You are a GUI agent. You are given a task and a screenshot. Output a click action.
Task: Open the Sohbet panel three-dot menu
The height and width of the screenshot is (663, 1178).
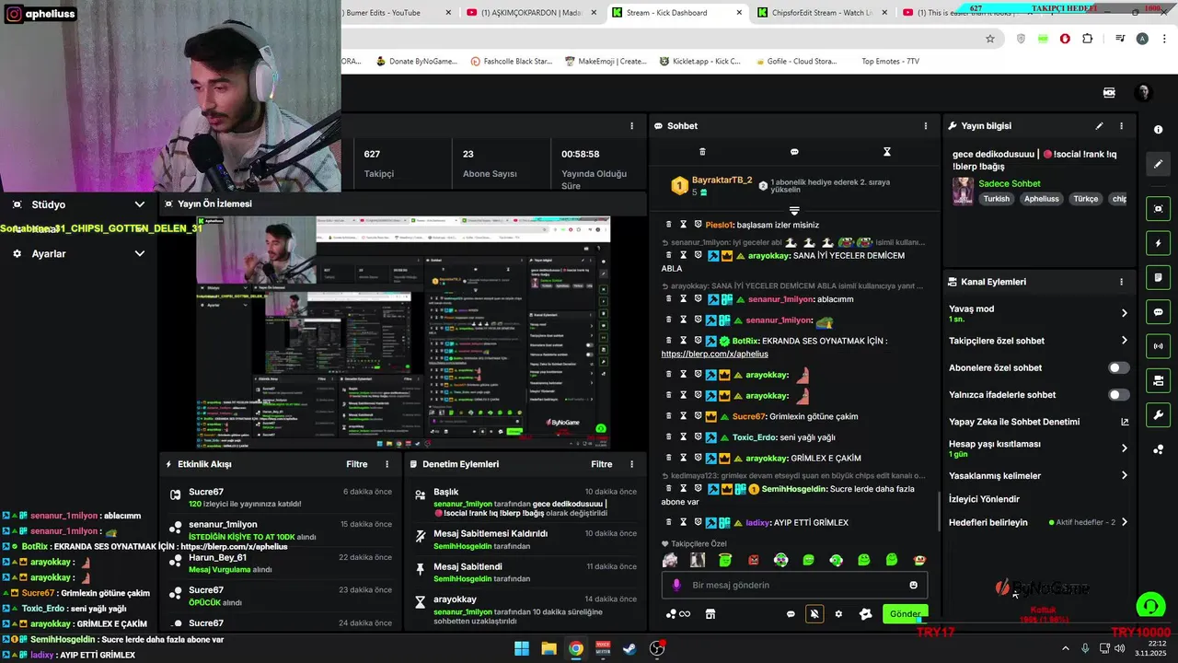[x=926, y=126]
